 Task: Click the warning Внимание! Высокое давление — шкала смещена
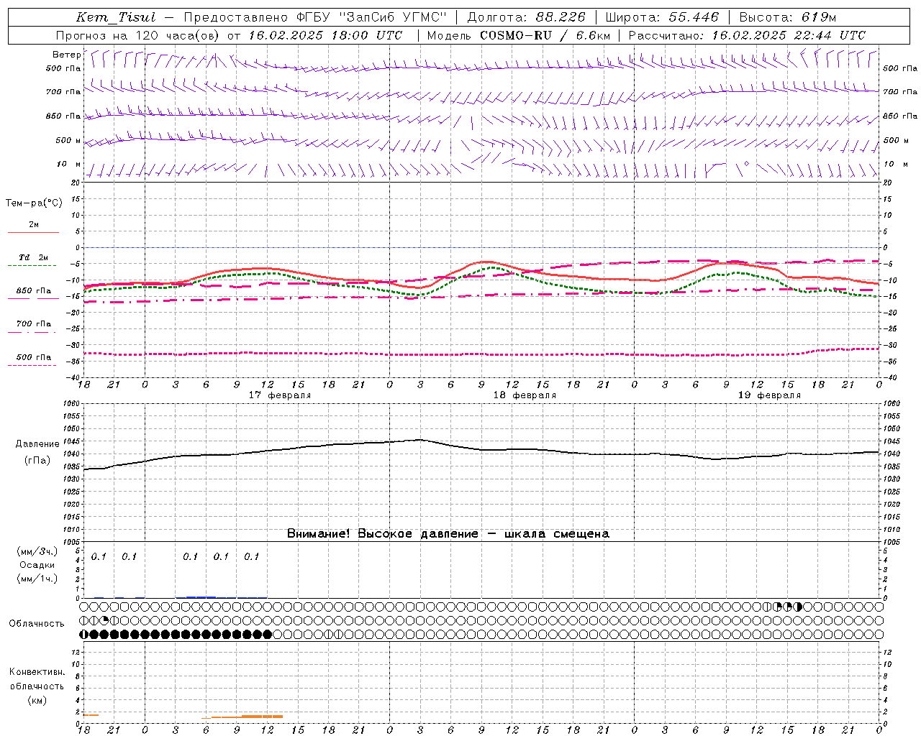coord(448,533)
